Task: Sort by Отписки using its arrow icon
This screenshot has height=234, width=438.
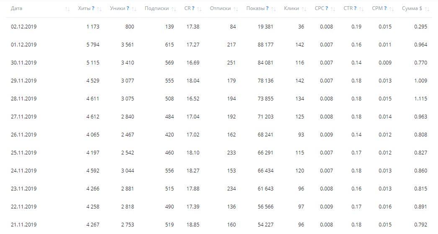Action: [236, 9]
